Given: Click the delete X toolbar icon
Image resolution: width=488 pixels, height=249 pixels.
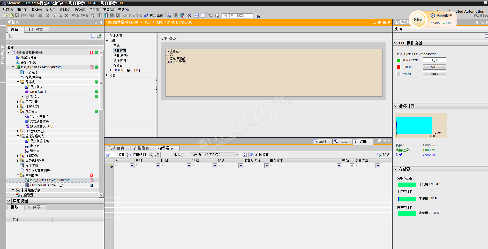Looking at the screenshot, I should [66, 16].
